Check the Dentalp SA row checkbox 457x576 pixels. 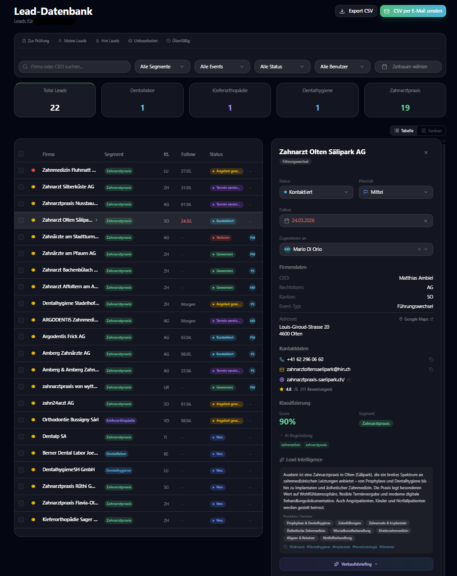point(21,437)
